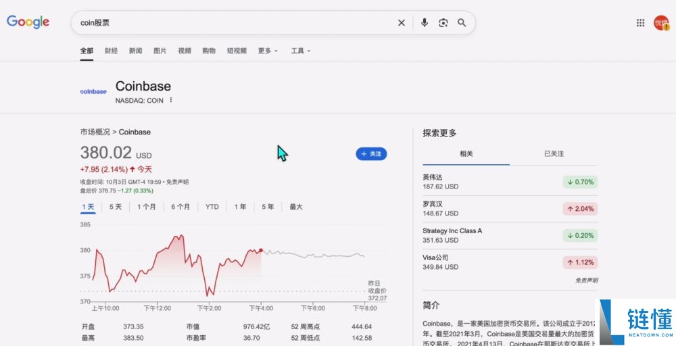Click the 简介 heading
Viewport: 676px width, 346px height.
point(431,305)
